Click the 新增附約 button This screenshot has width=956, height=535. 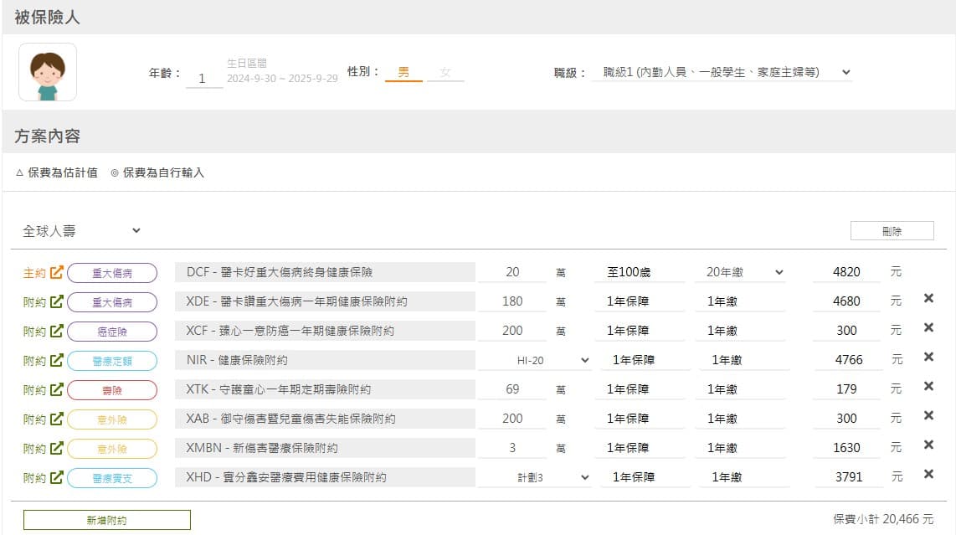[106, 520]
